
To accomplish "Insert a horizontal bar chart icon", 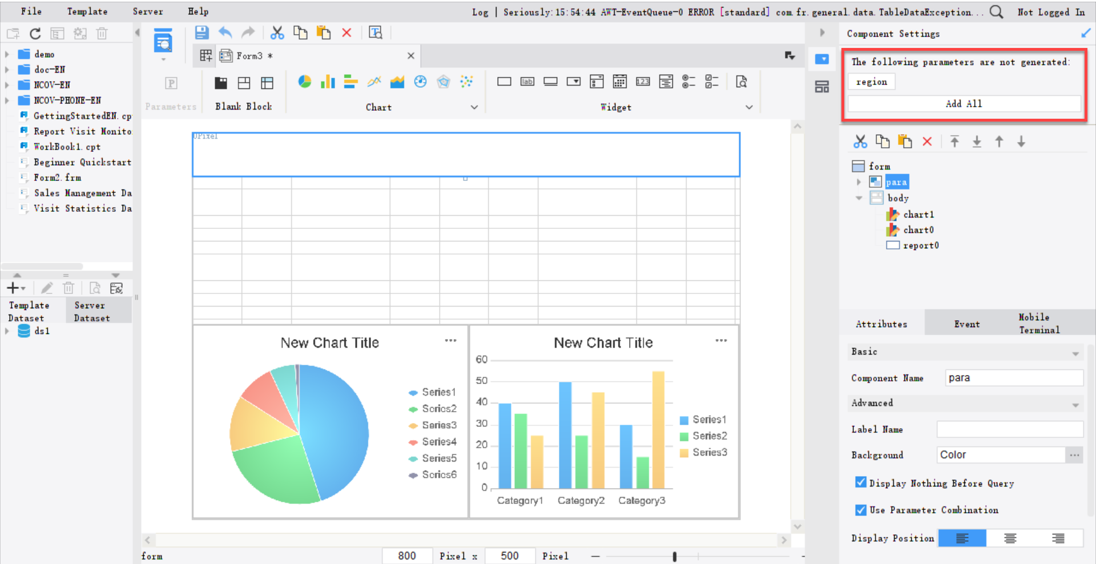I will [x=350, y=82].
